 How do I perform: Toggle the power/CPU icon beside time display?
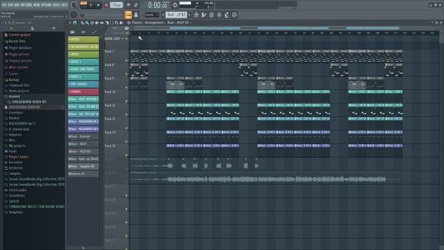(175, 5)
